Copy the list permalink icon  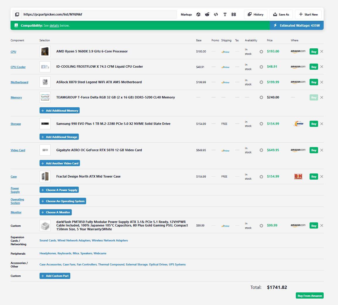click(x=17, y=14)
